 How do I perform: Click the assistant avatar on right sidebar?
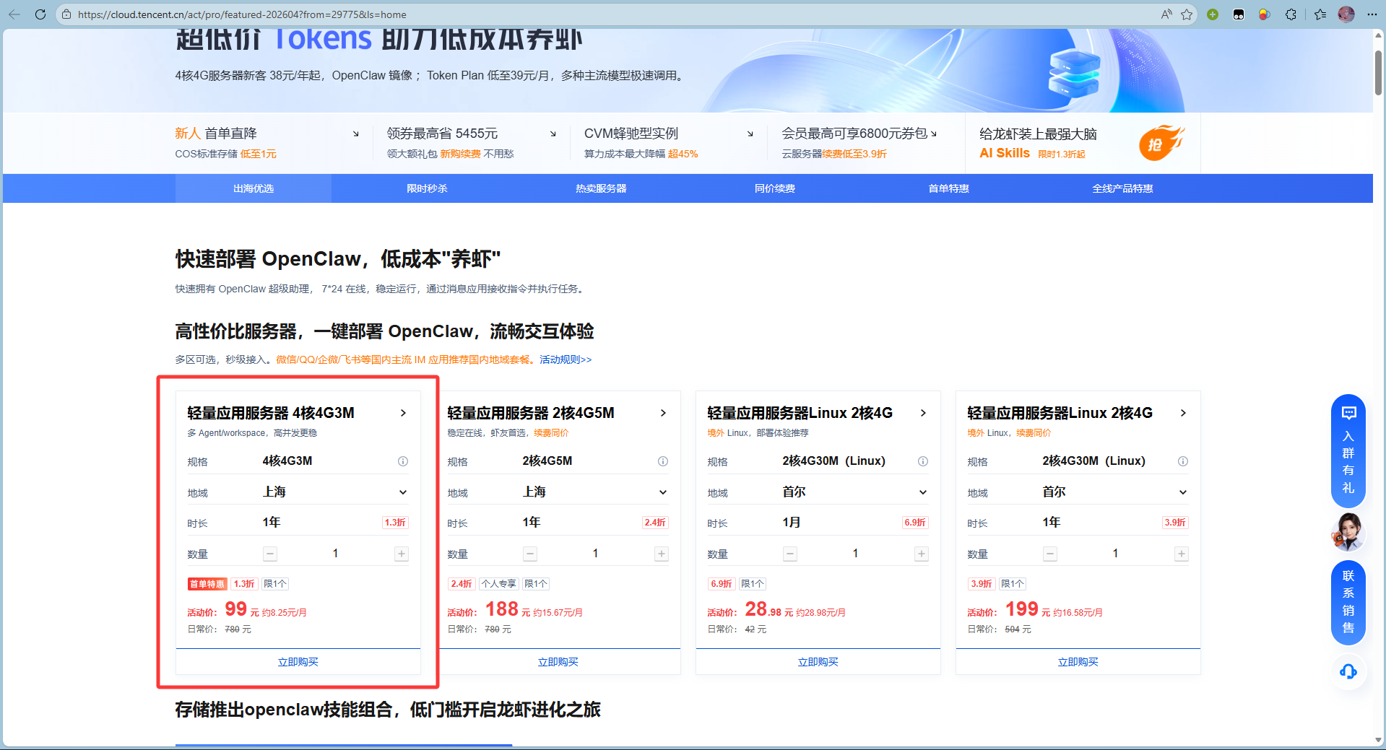1348,532
